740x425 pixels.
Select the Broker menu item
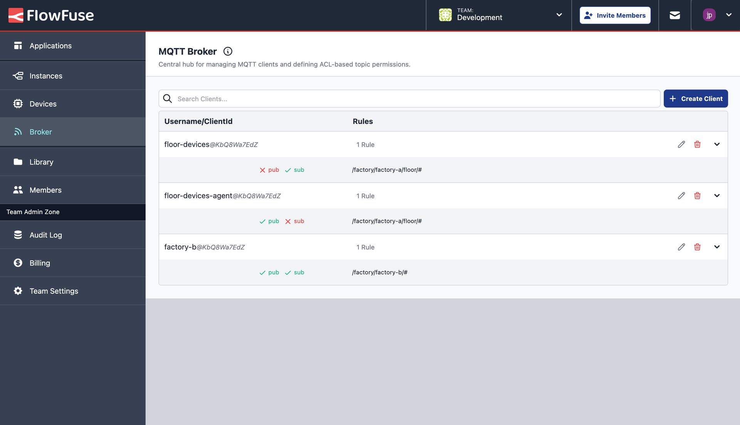click(40, 132)
